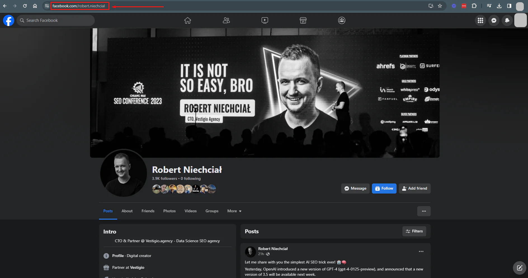
Task: Open the notifications bell icon
Action: [507, 20]
